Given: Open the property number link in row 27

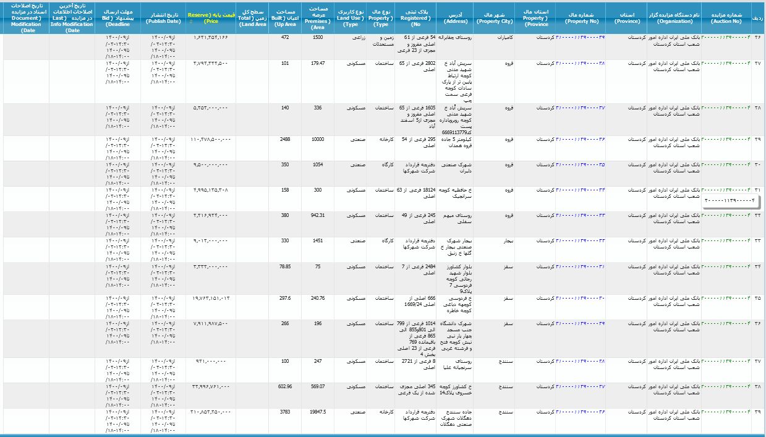Looking at the screenshot, I should pos(580,64).
